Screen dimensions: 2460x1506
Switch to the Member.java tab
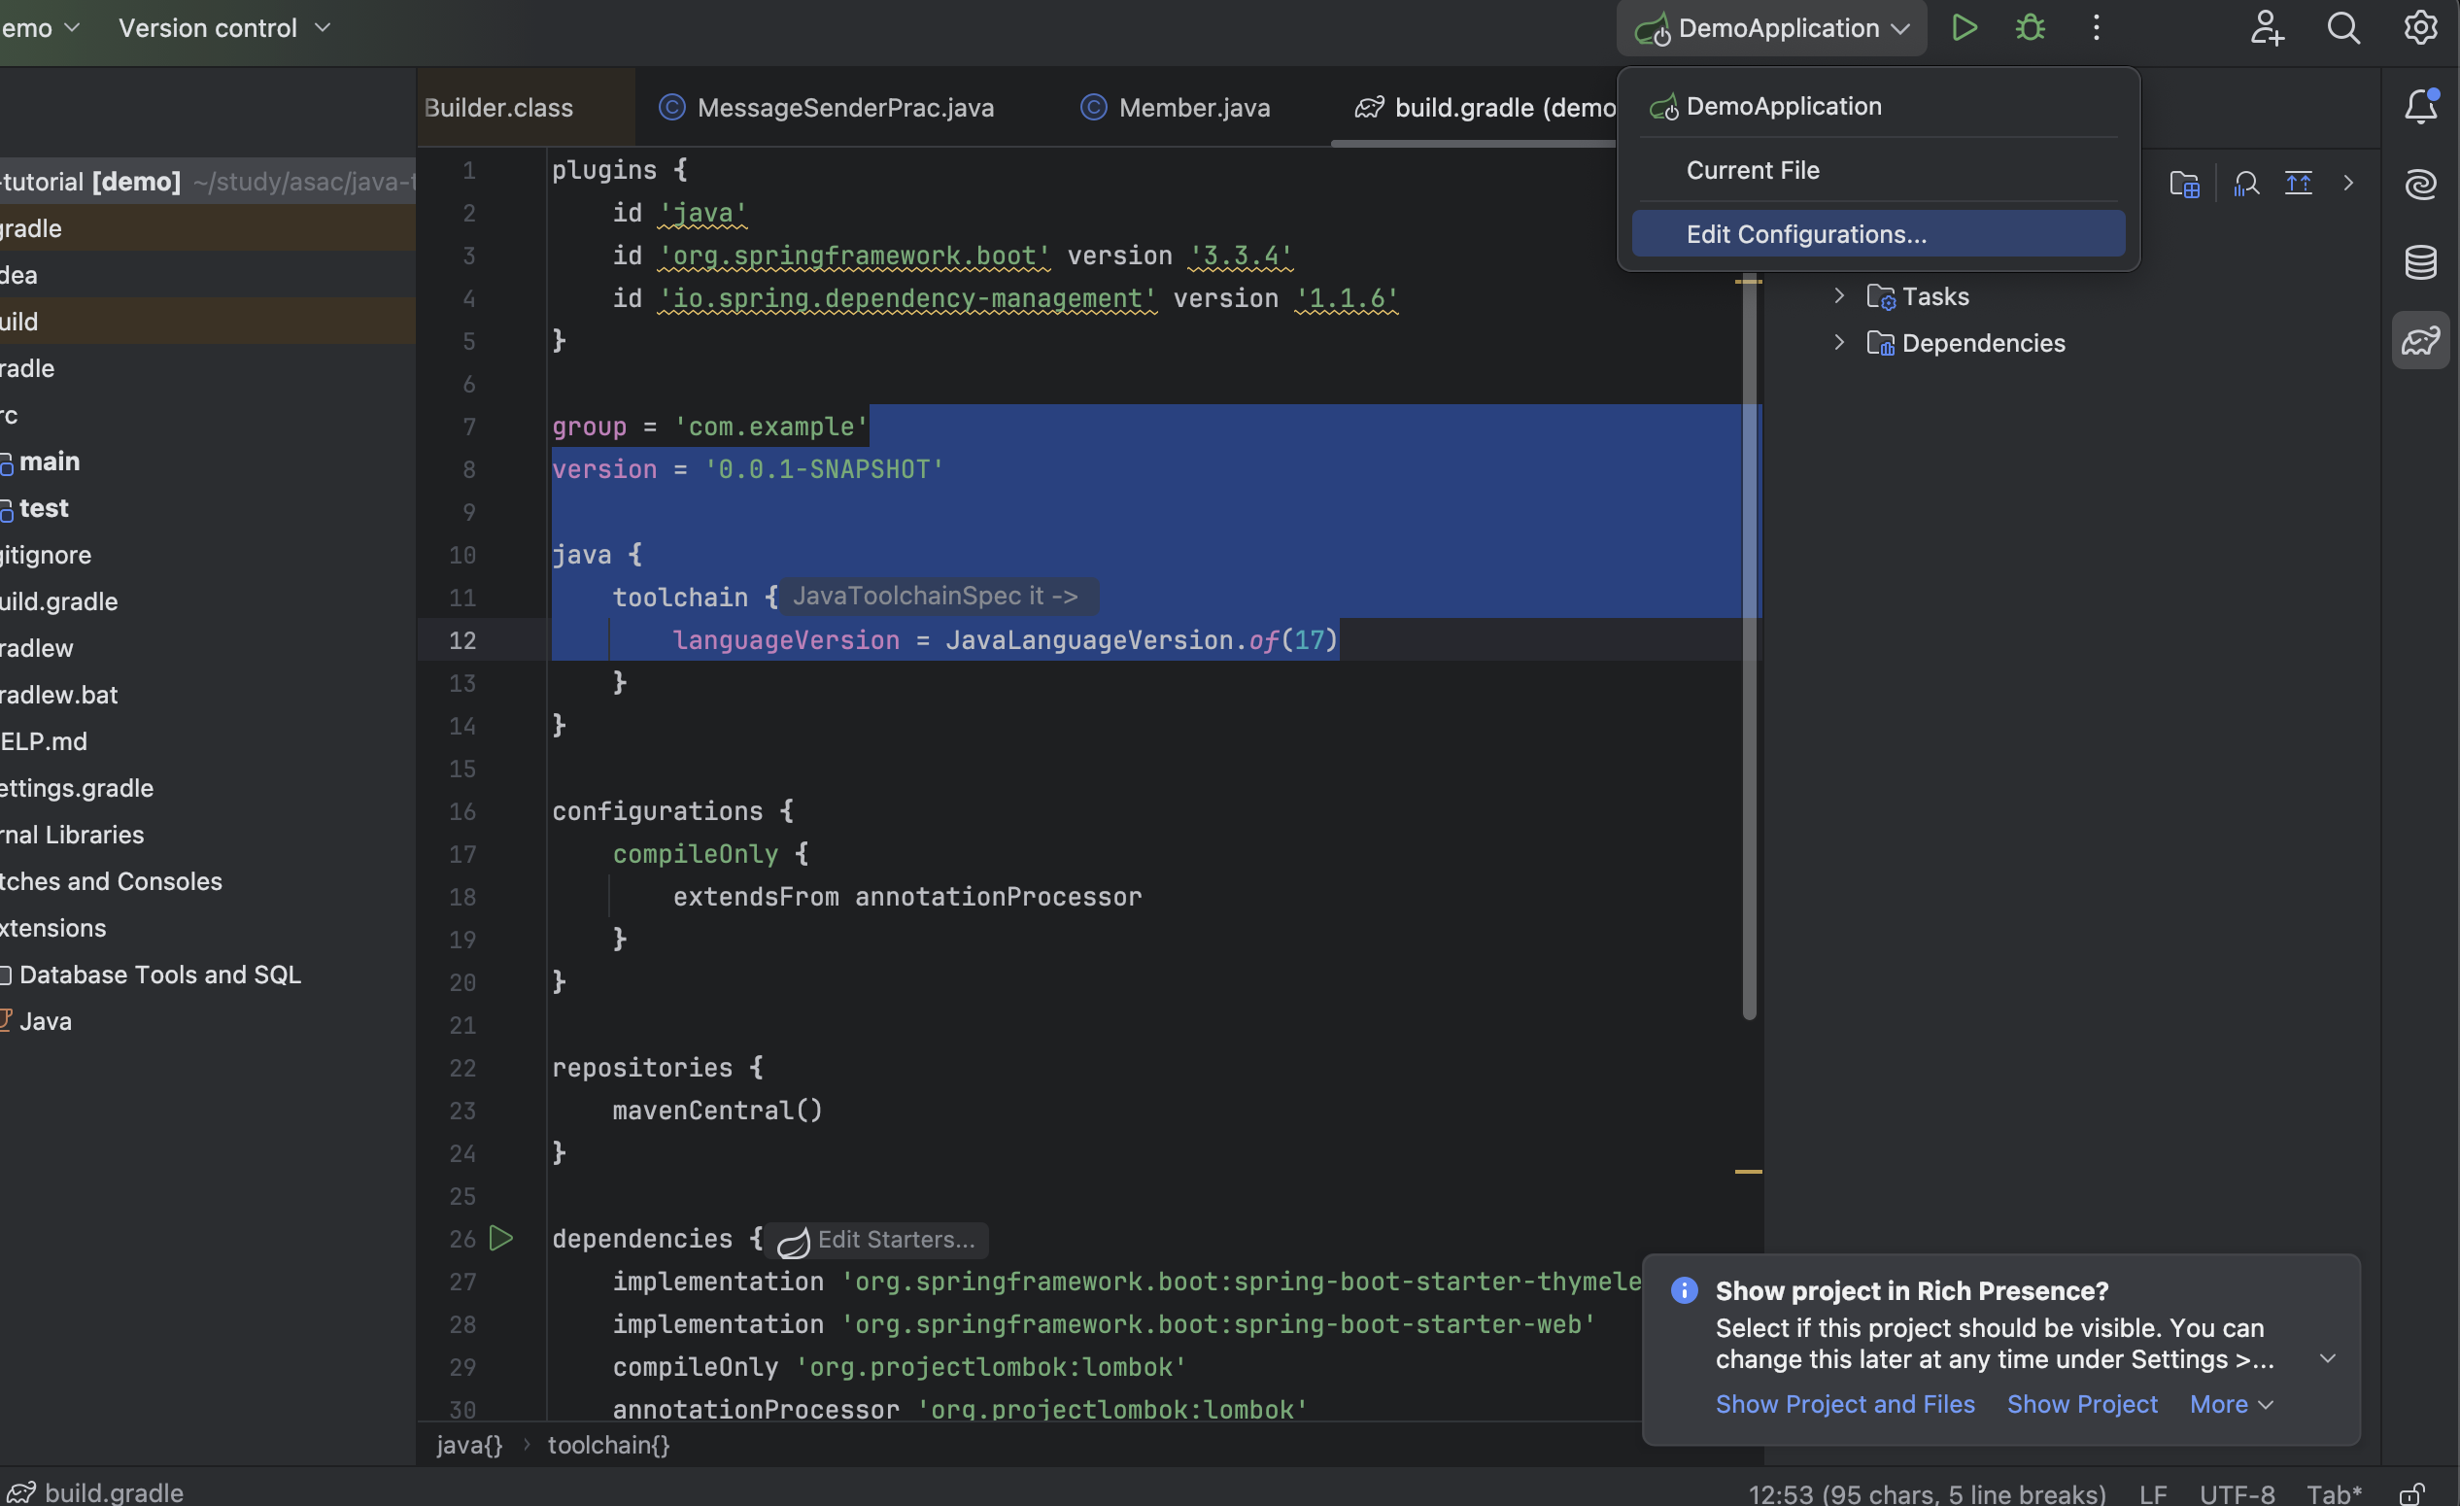point(1193,108)
